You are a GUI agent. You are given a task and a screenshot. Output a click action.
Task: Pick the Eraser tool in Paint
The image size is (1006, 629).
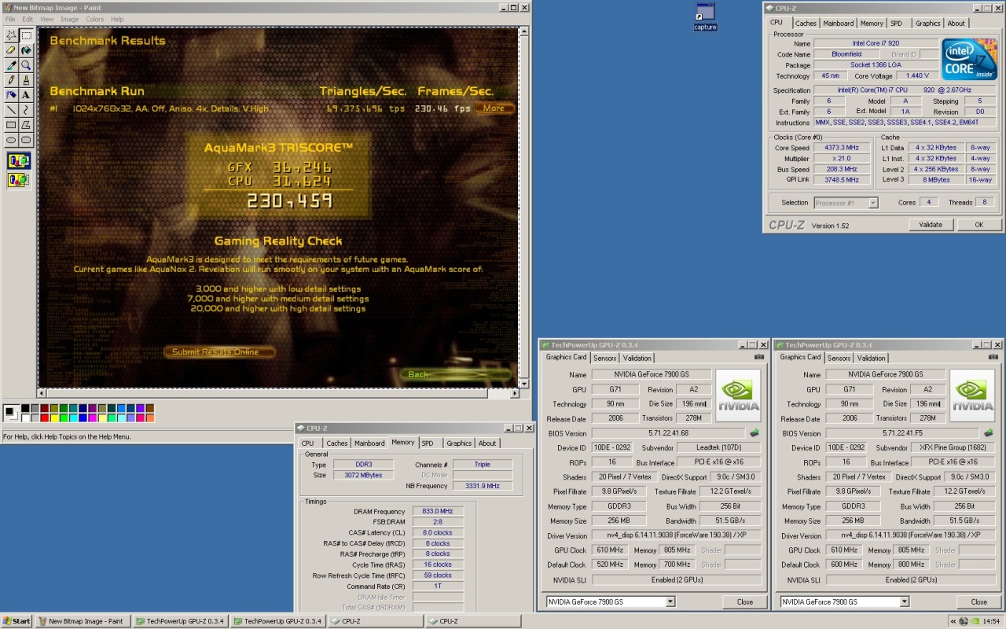click(x=12, y=50)
